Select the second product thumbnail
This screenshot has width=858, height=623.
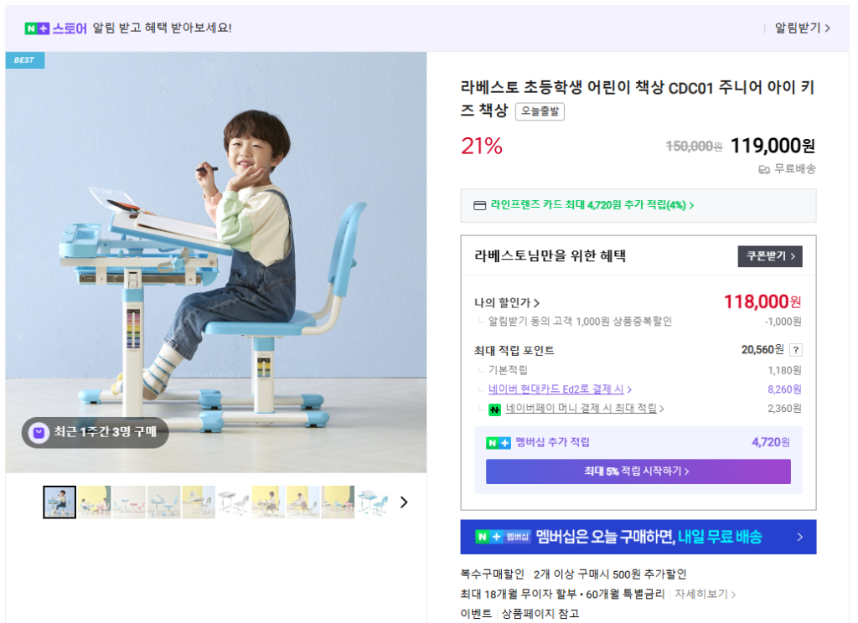[x=95, y=502]
